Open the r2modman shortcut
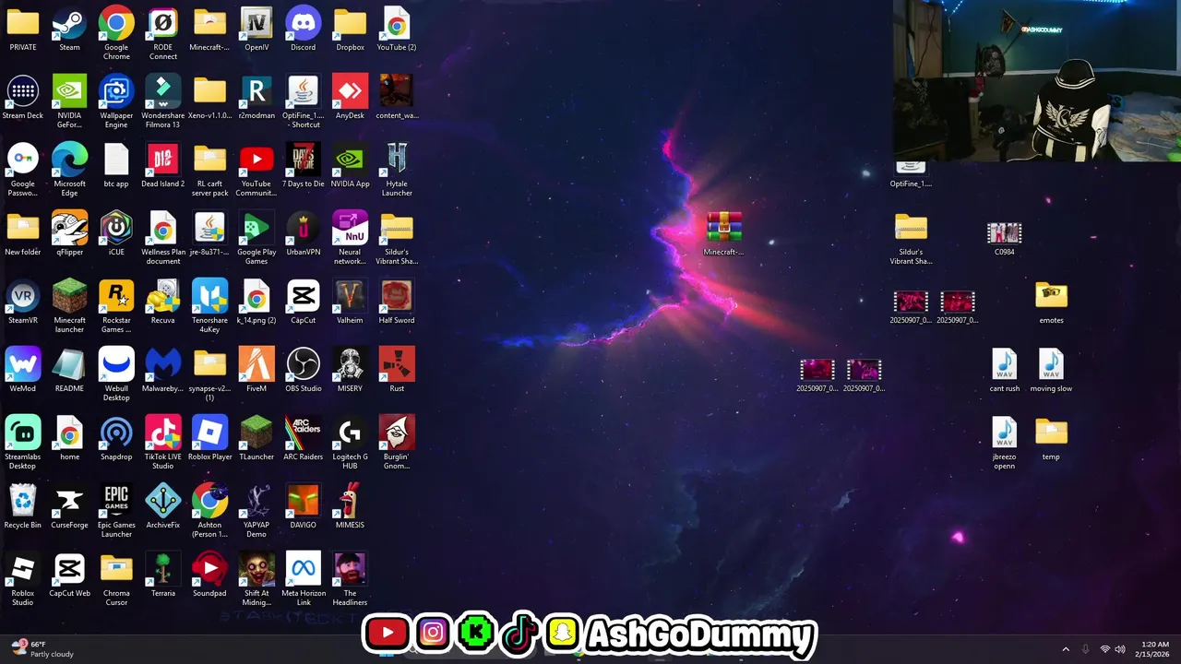1181x664 pixels. (256, 97)
